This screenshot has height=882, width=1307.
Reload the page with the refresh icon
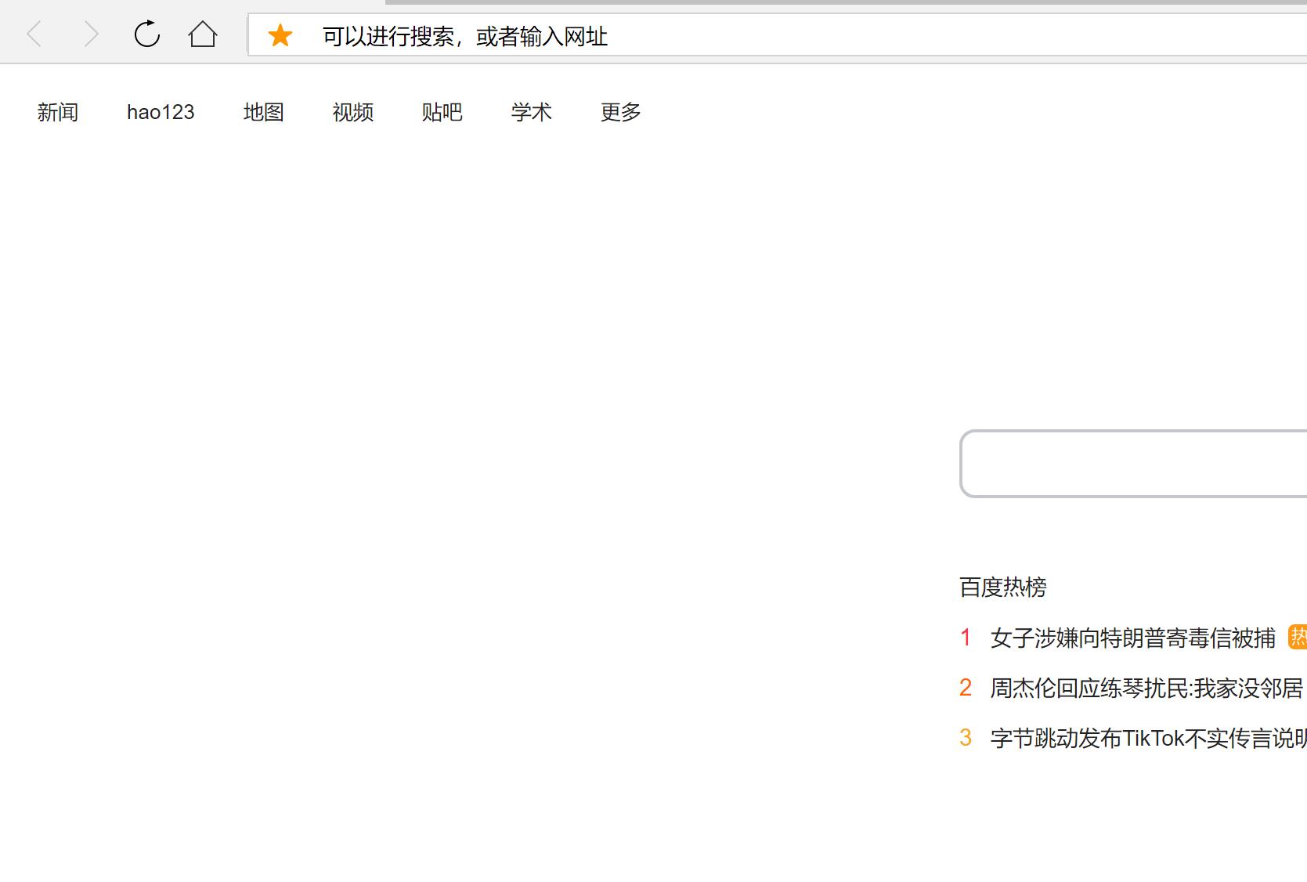(x=146, y=34)
